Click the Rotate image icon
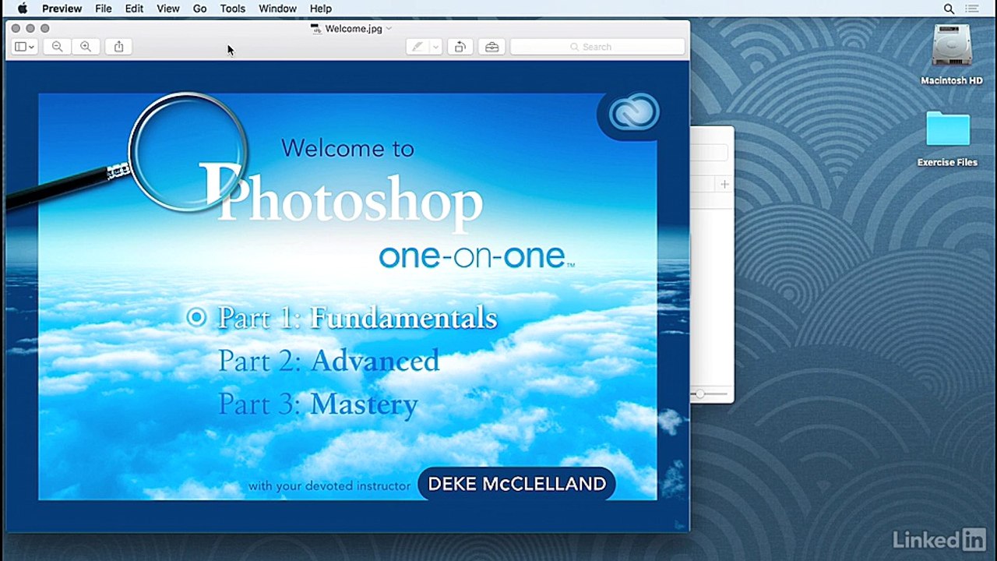Screen dimensions: 997x561 [460, 47]
